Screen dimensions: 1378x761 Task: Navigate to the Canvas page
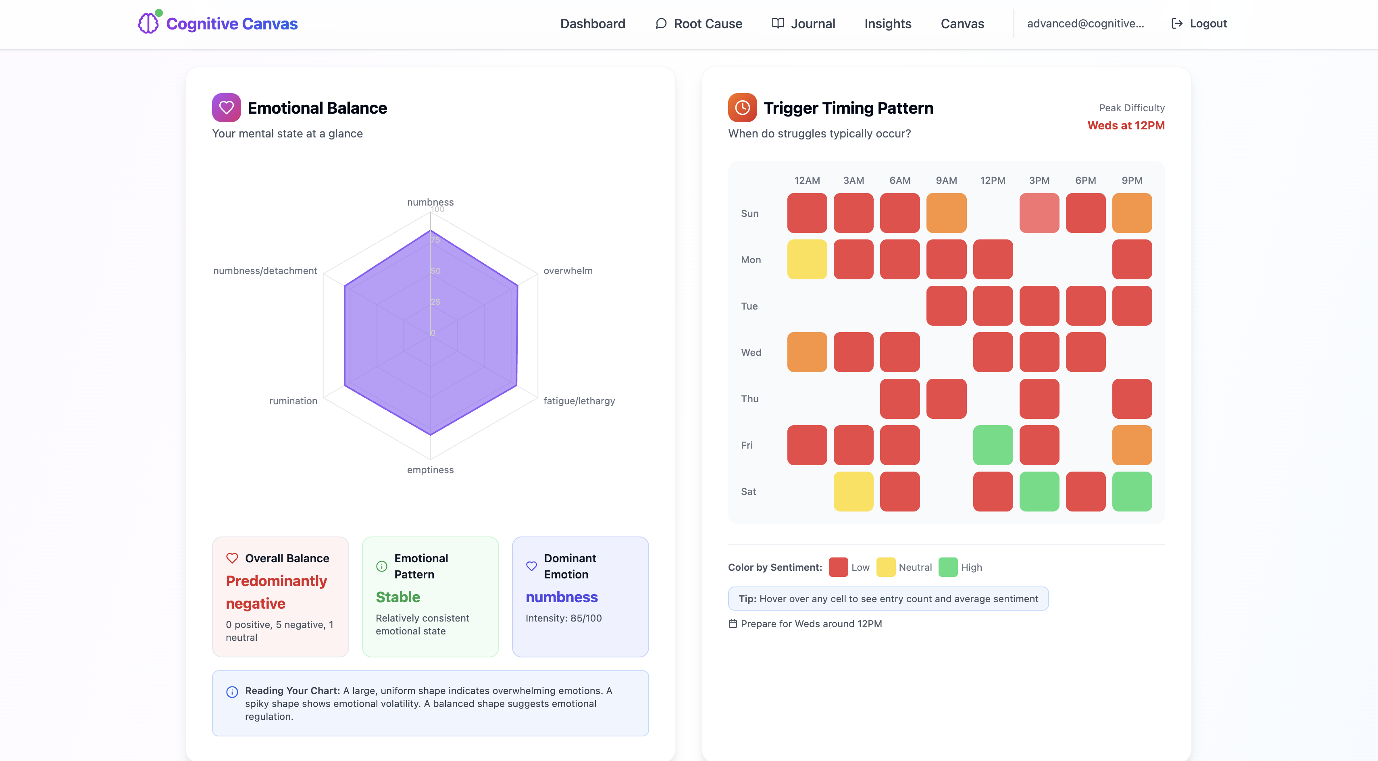pos(962,23)
